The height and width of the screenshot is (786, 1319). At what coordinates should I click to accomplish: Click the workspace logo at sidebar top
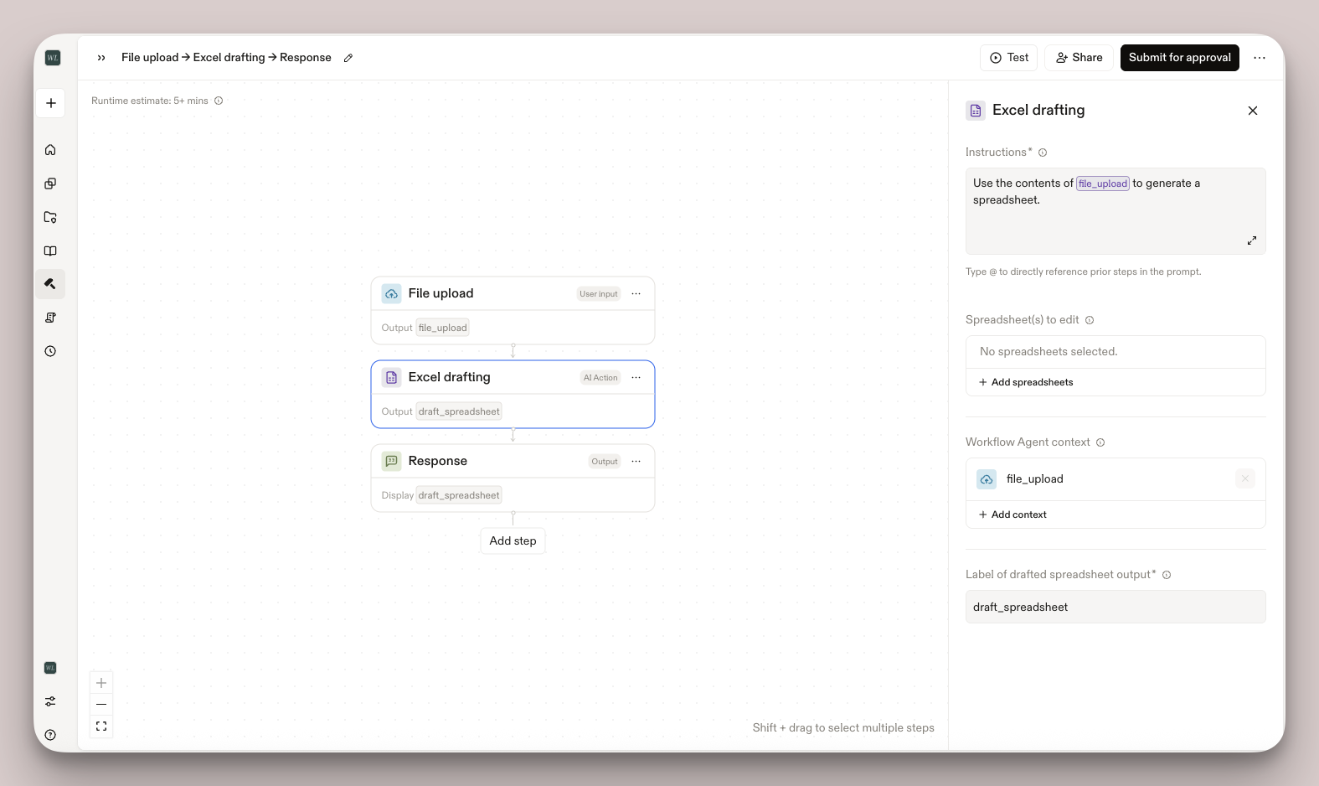point(52,58)
